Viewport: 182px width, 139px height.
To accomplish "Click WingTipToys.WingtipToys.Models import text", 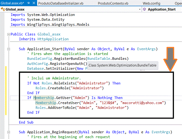I will point(58,25).
